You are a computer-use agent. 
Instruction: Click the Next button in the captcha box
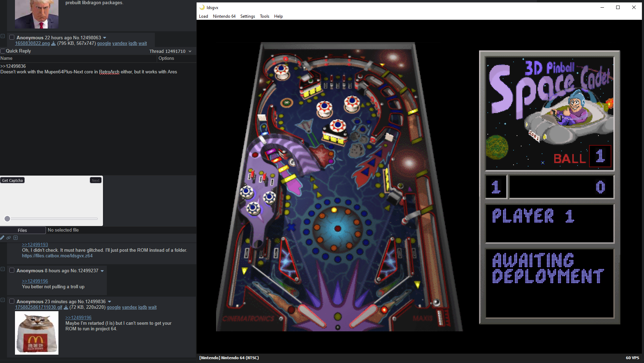click(96, 180)
